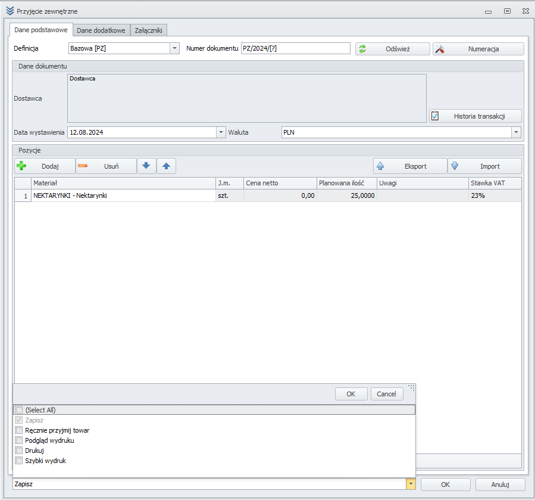Click the Eksport up-arrow icon
The width and height of the screenshot is (535, 500).
point(380,166)
